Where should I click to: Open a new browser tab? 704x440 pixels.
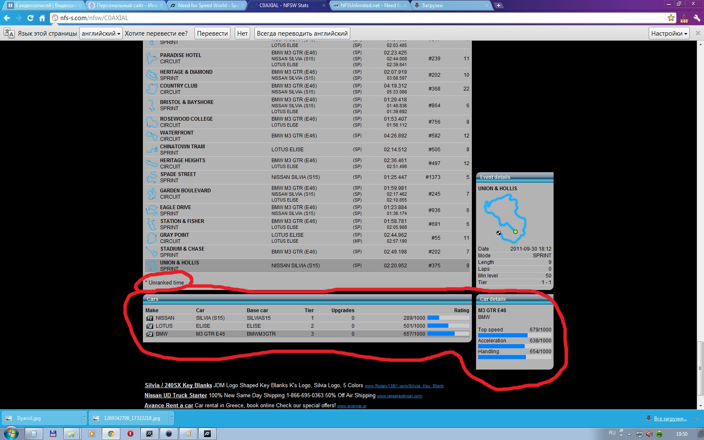pos(498,5)
